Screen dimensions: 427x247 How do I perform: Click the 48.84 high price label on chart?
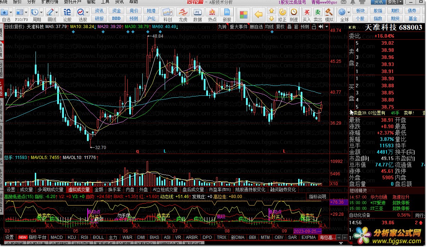(x=158, y=36)
